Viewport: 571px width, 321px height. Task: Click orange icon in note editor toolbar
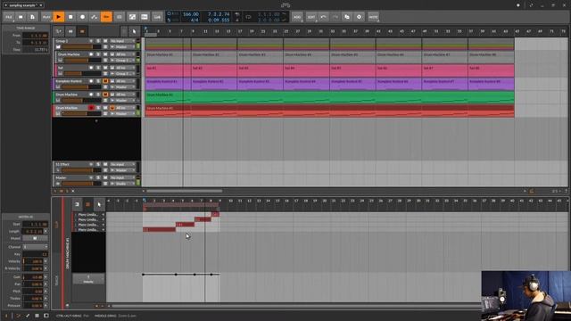pos(87,204)
